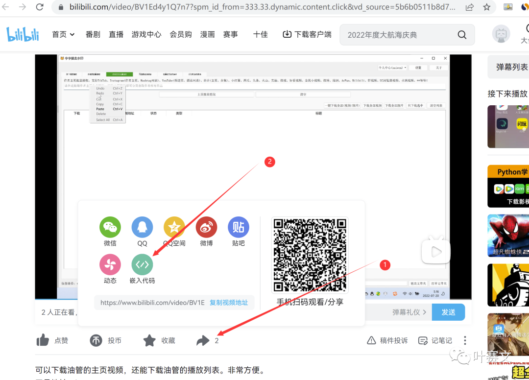This screenshot has height=380, width=529.
Task: Favorite the video with 收藏 star
Action: click(149, 340)
